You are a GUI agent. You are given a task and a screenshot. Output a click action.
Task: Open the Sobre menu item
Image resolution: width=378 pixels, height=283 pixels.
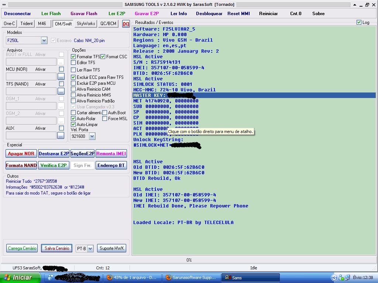pos(319,14)
